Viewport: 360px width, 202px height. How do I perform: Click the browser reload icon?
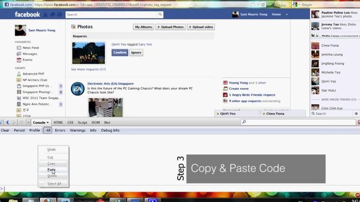263,4
